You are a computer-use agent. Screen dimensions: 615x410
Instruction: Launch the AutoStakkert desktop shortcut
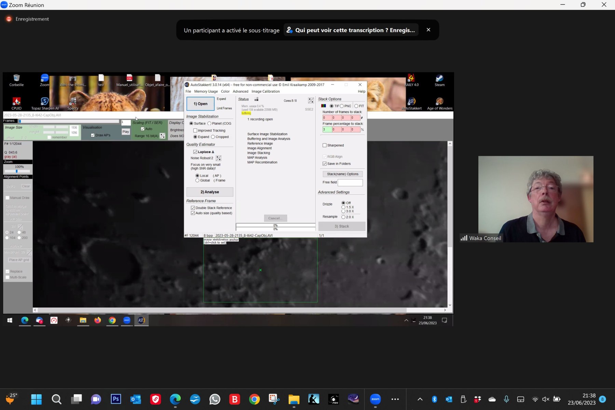coord(411,104)
